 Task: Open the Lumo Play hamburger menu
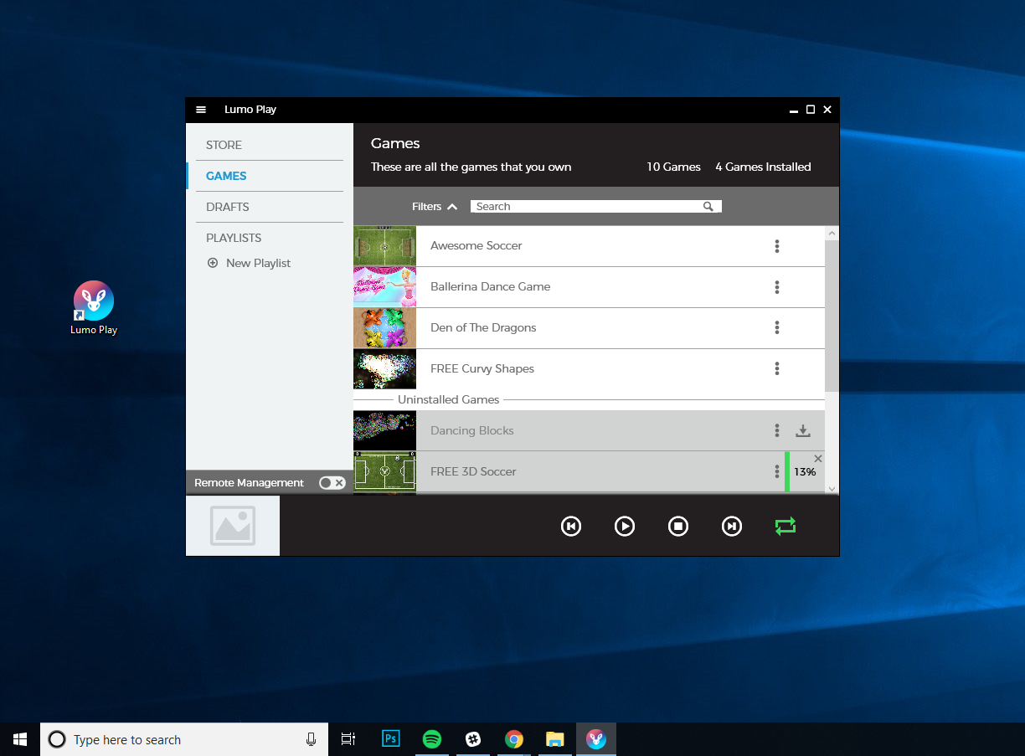pos(201,110)
